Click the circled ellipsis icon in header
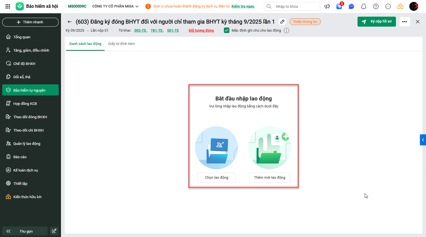426x237 pixels. [388, 6]
